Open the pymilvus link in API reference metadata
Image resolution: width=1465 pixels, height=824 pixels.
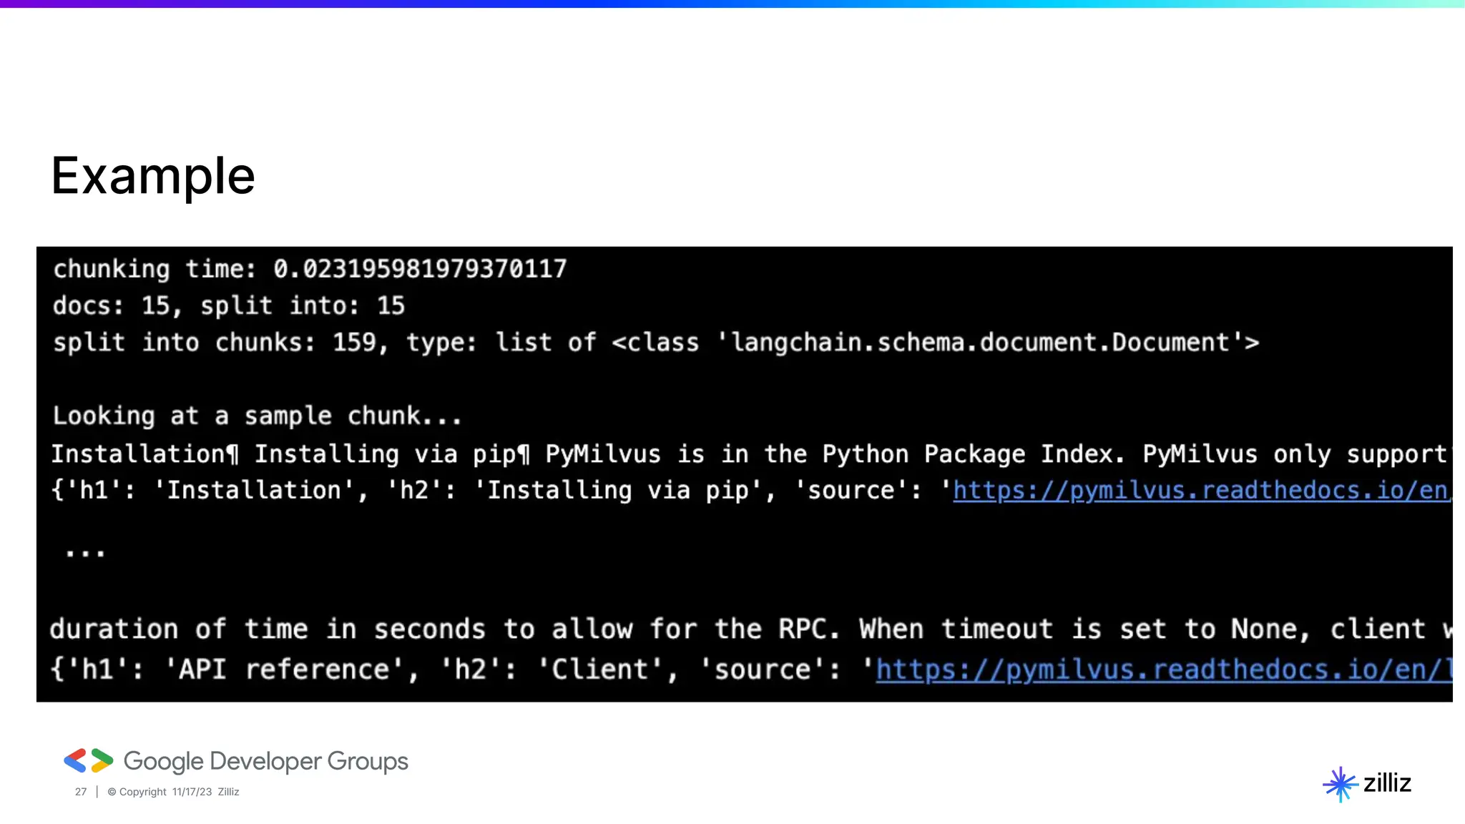(1163, 669)
